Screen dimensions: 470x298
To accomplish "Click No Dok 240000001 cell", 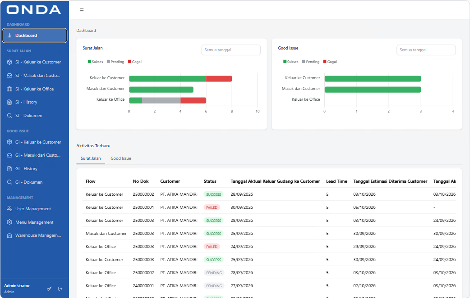I will (x=143, y=286).
